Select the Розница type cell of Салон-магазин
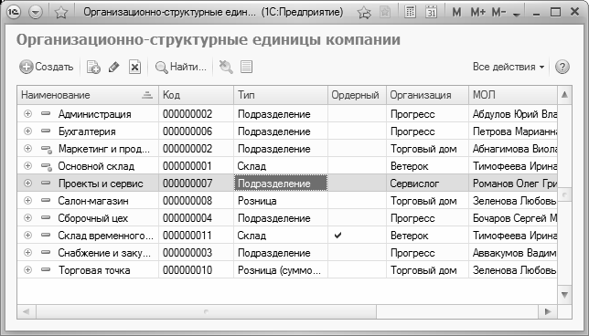Screen dimensions: 589x336 (x=281, y=201)
